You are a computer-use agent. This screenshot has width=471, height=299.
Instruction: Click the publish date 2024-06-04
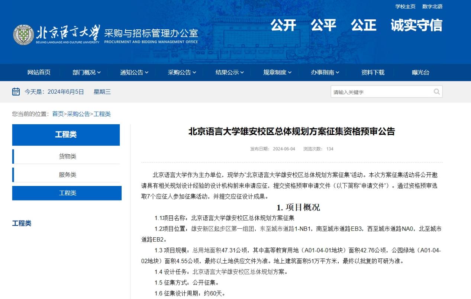click(284, 149)
